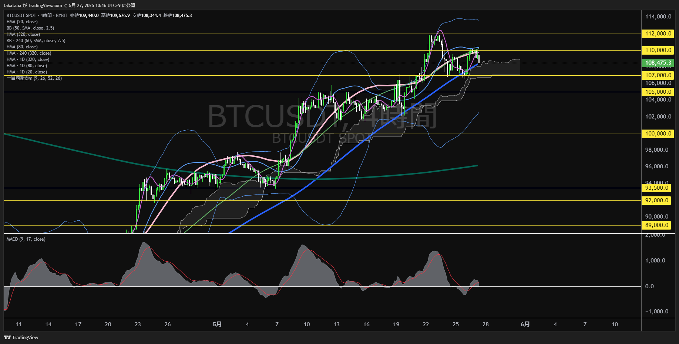Viewport: 679px width, 344px height.
Task: Click date 20 on the time axis
Action: pyautogui.click(x=108, y=324)
